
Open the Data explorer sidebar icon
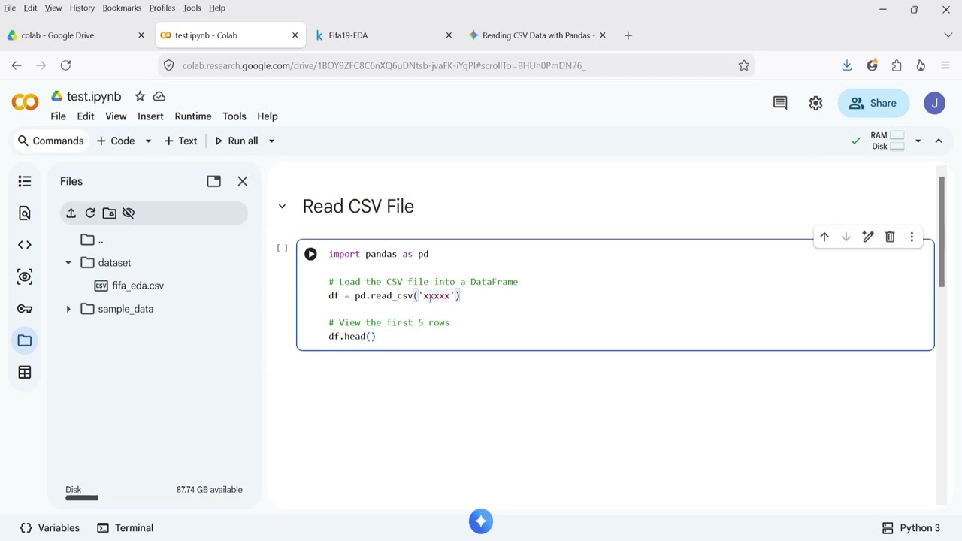pos(25,277)
